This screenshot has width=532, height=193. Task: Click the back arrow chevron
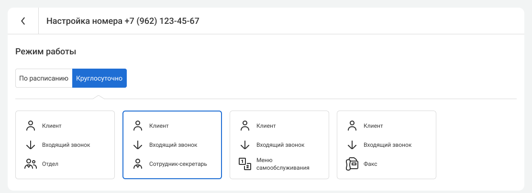[x=23, y=21]
